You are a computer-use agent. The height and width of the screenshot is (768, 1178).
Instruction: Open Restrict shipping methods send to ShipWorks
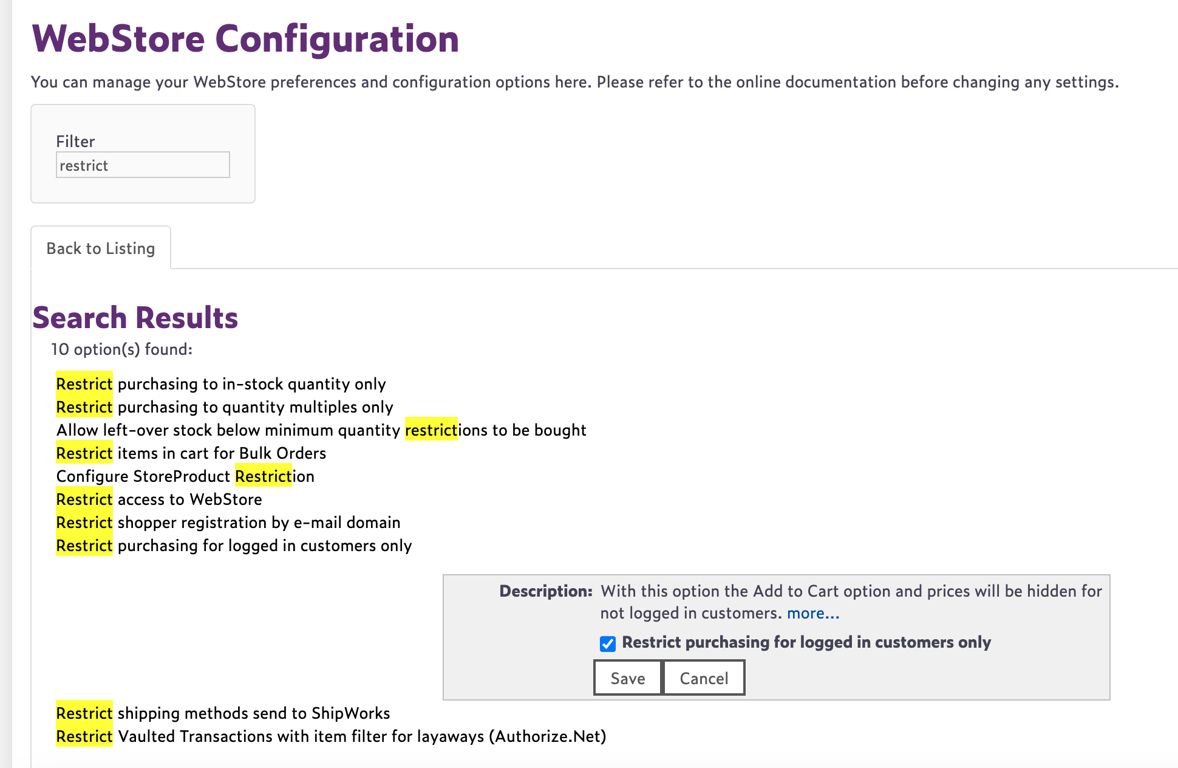coord(223,713)
